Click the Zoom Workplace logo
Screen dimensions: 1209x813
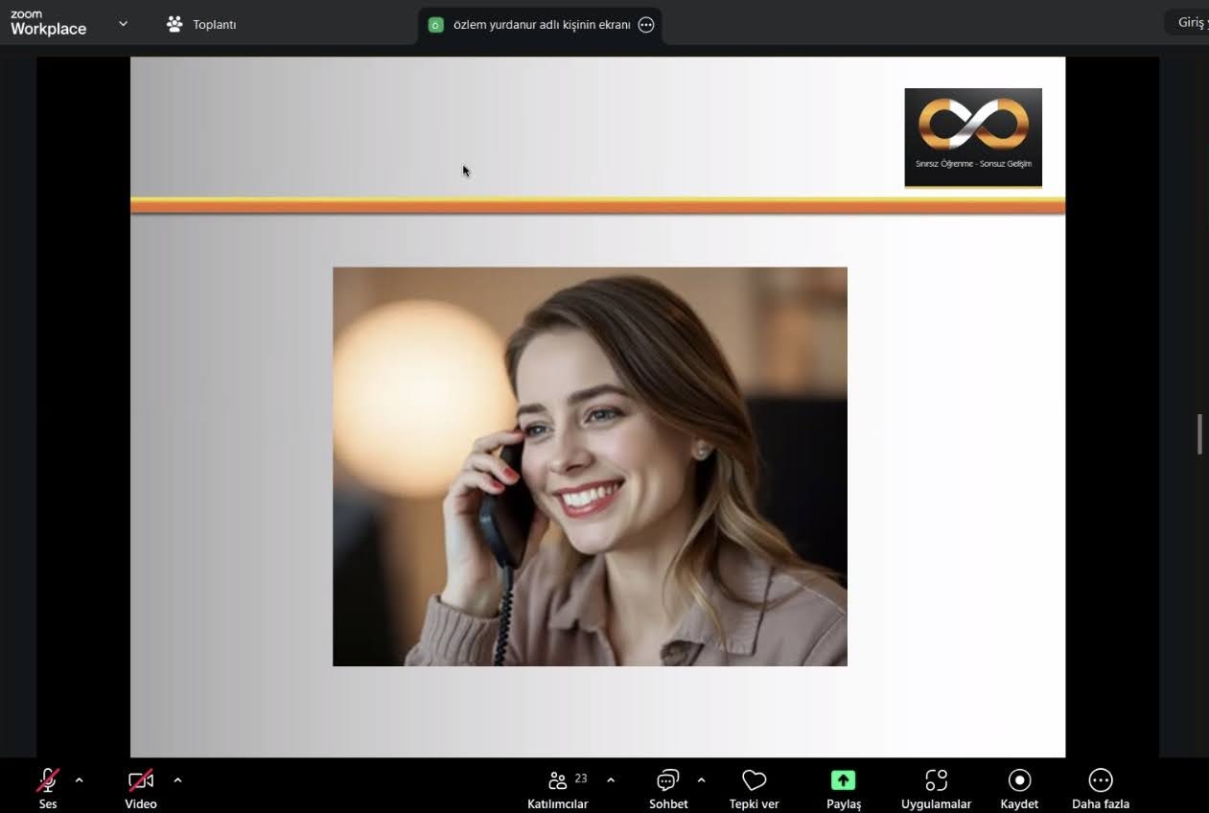(48, 24)
